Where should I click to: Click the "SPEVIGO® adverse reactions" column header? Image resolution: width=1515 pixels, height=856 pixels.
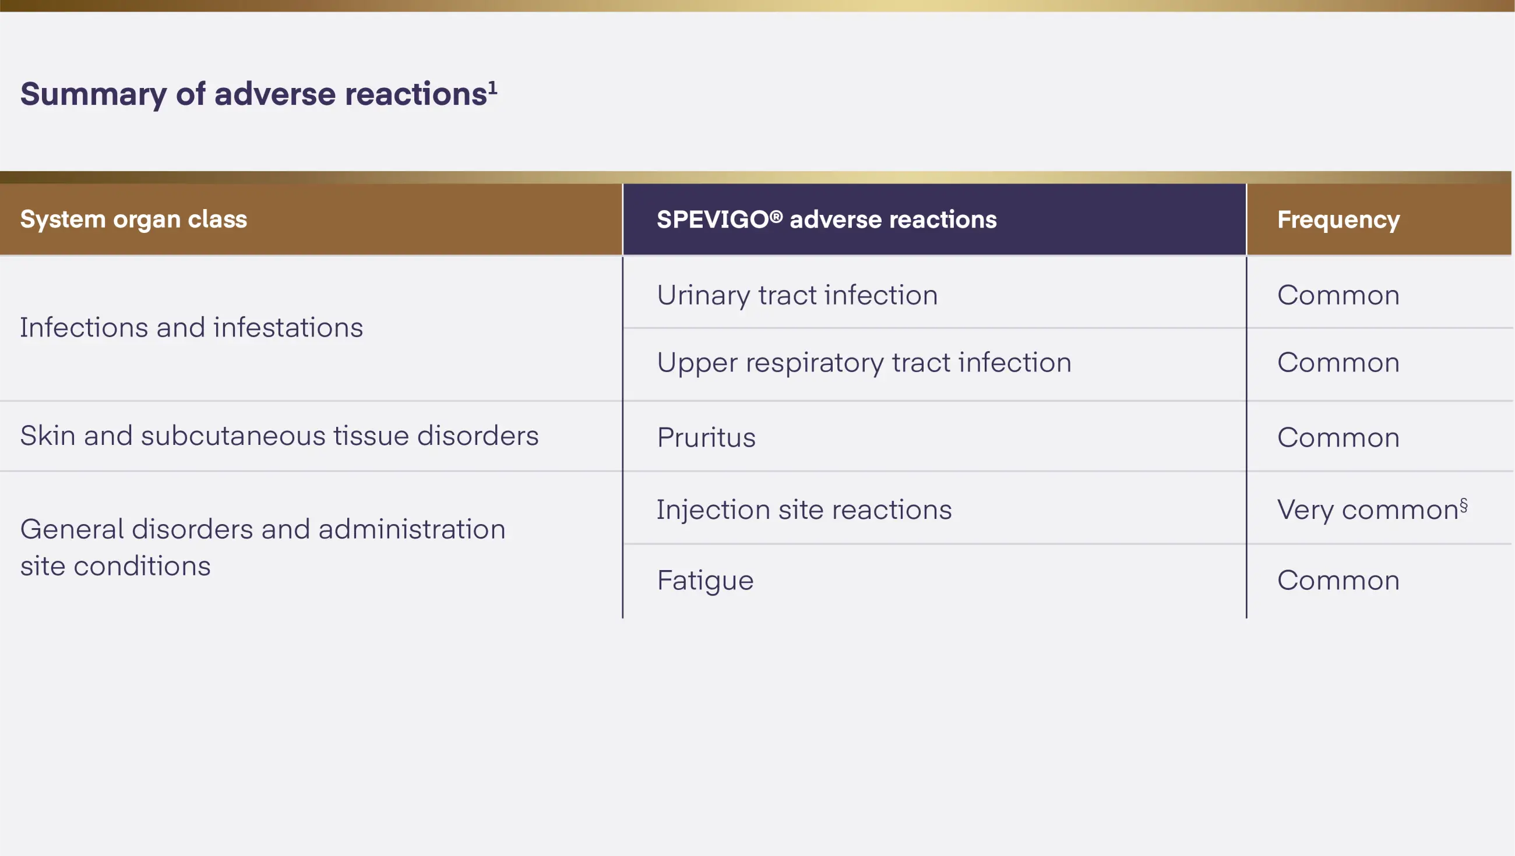click(826, 220)
